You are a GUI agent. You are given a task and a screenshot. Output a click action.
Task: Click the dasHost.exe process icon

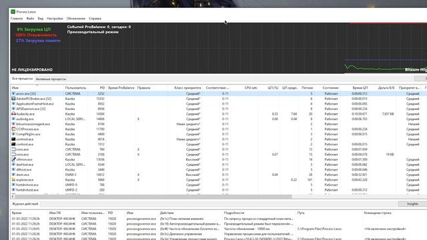coord(13,165)
